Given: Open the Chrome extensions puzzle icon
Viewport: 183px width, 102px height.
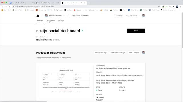Looking at the screenshot, I should tap(174, 7).
